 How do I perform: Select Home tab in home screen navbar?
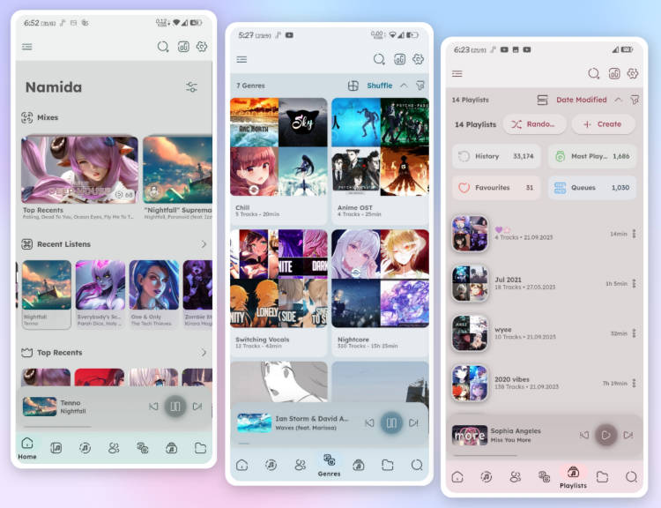27,448
